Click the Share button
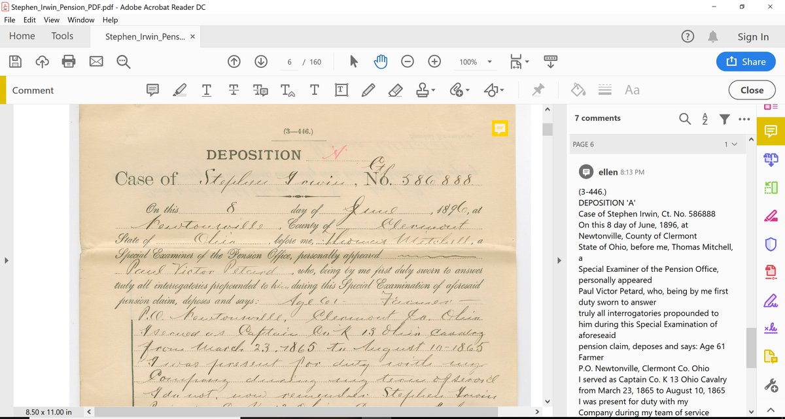 pos(746,61)
